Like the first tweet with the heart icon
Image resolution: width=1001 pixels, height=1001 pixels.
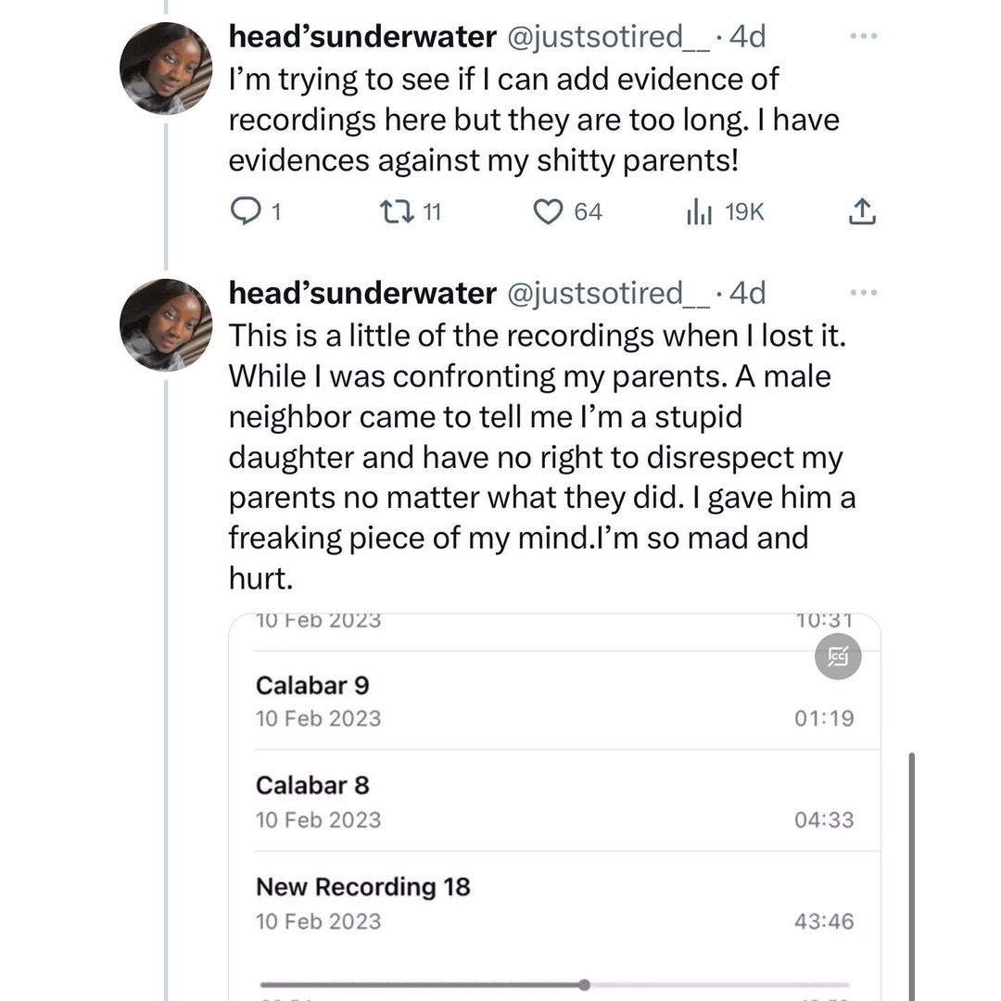point(549,212)
